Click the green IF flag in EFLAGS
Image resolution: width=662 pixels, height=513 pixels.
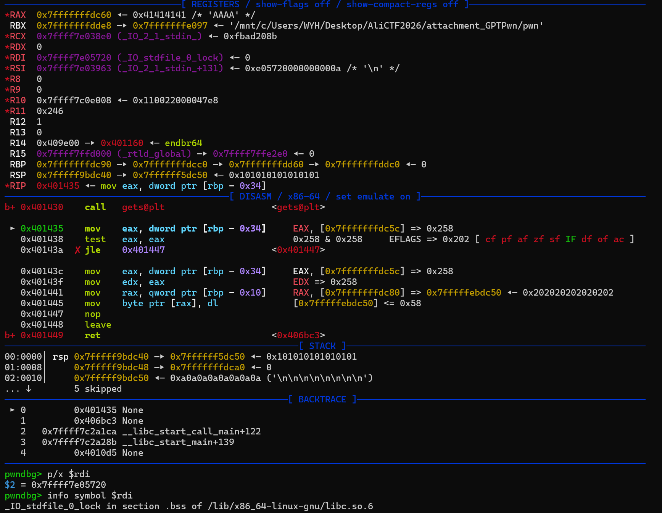570,240
